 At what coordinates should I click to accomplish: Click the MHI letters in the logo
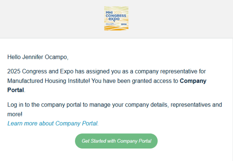pos(109,12)
